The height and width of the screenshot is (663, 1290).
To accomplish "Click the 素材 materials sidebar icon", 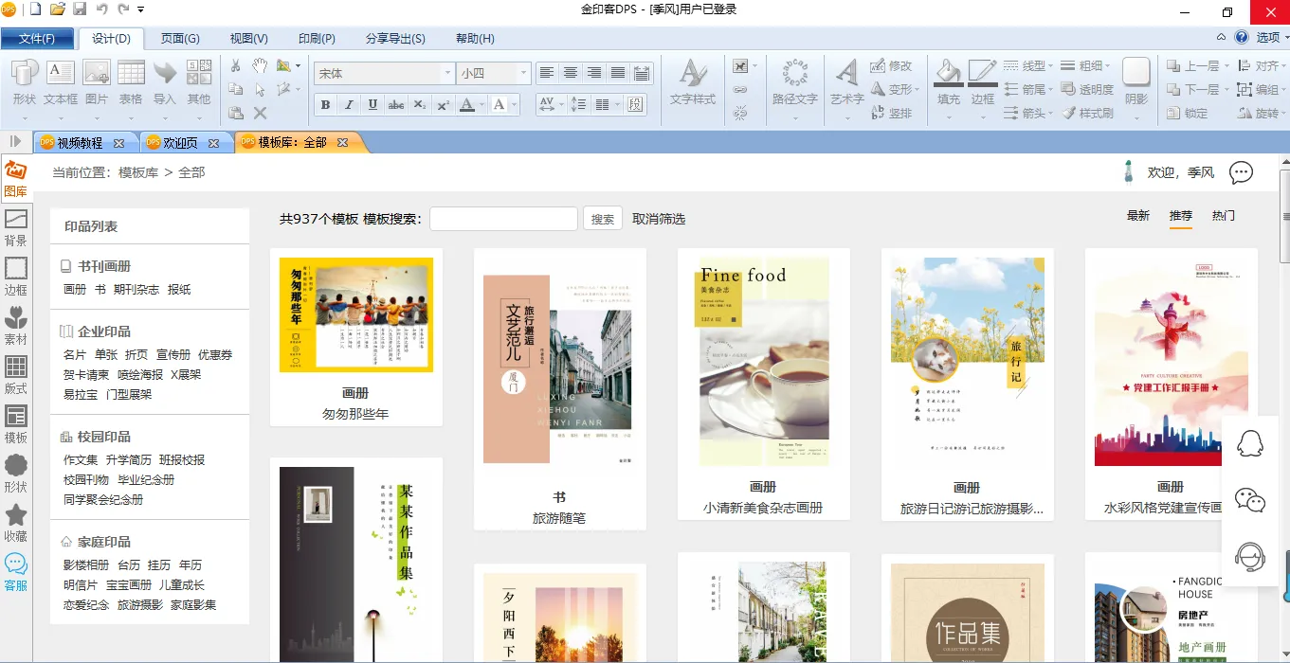I will pyautogui.click(x=15, y=326).
